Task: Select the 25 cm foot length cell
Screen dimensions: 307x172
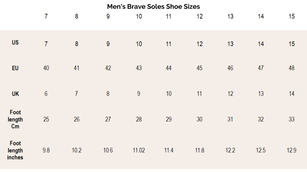Action: [46, 119]
